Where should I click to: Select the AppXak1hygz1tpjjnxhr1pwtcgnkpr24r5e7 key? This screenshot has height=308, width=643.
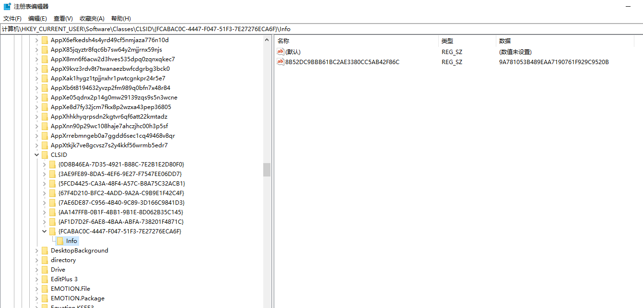pyautogui.click(x=108, y=78)
